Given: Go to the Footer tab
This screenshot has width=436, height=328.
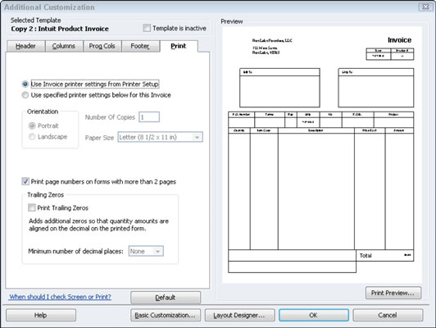Looking at the screenshot, I should coord(140,46).
